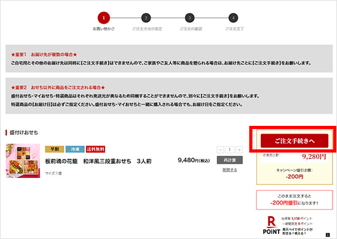Open the osechi product thumbnail image
This screenshot has height=239, width=337.
(x=23, y=161)
